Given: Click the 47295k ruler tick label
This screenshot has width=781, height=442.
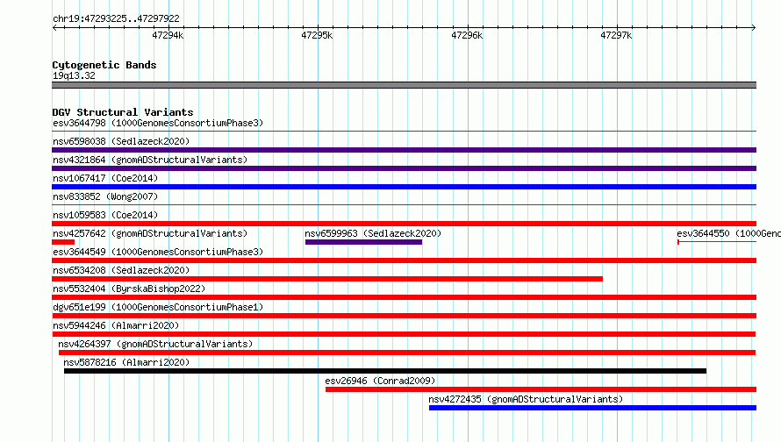Looking at the screenshot, I should point(317,35).
